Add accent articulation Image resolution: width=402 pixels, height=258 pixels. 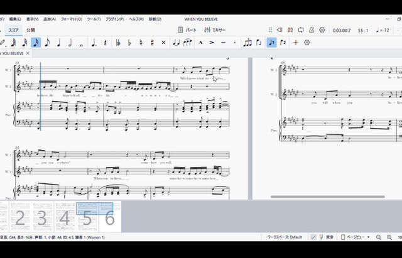click(212, 43)
